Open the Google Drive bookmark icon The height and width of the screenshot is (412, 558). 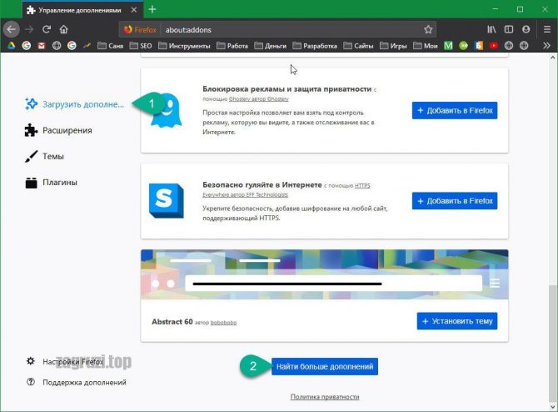pos(12,46)
